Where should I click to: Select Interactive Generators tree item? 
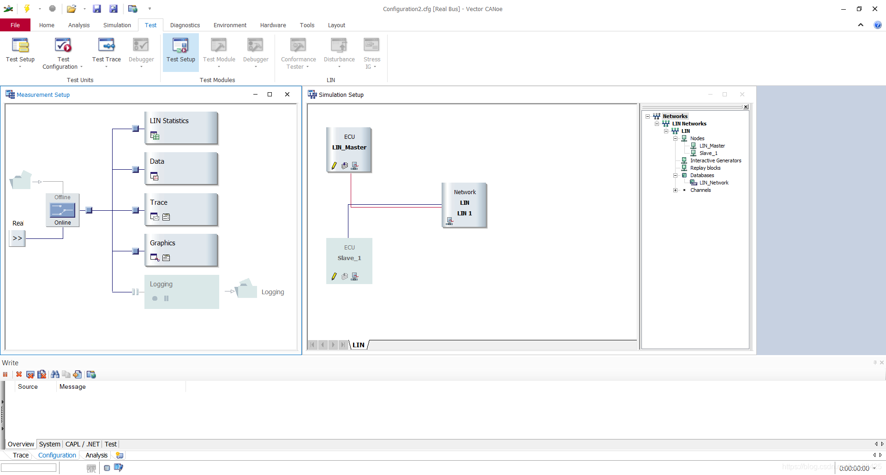click(x=716, y=160)
